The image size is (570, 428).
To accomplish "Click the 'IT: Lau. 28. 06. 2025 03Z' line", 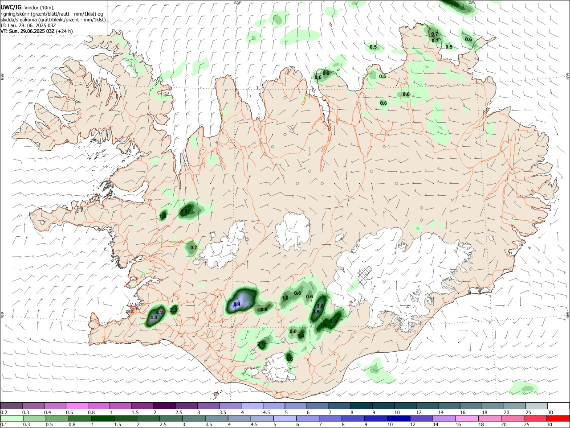I will (x=28, y=25).
